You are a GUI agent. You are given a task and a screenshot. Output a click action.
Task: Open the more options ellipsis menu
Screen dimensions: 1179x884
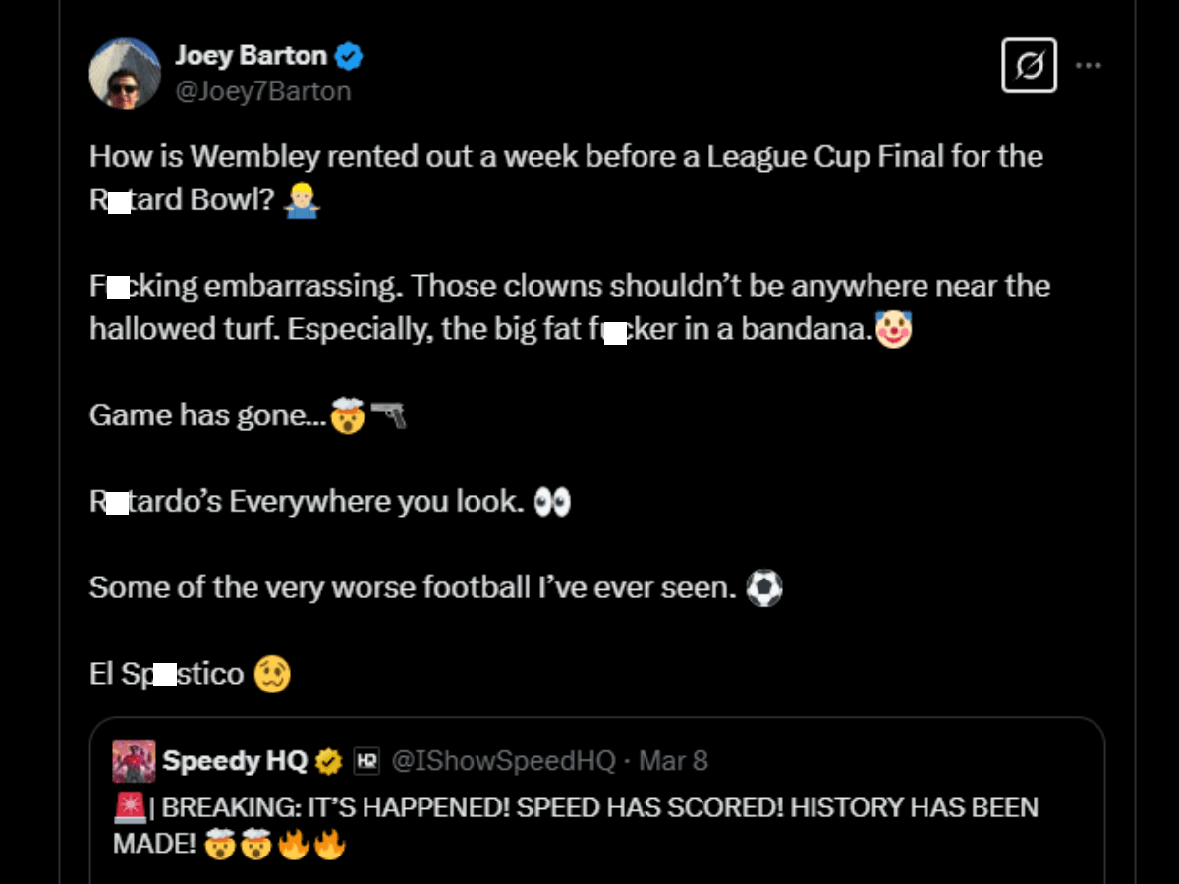coord(1089,63)
